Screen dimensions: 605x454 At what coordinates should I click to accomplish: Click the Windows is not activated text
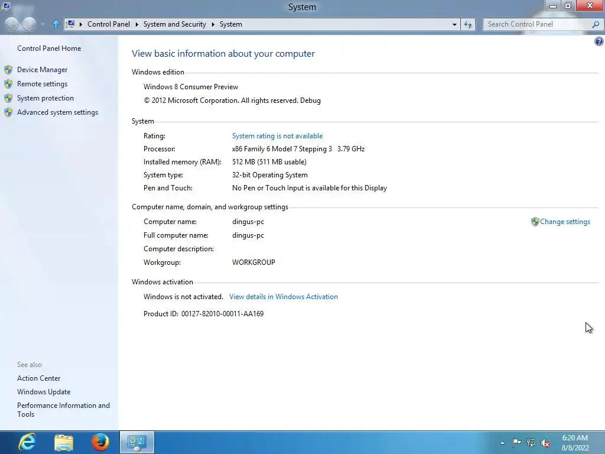[x=183, y=297]
